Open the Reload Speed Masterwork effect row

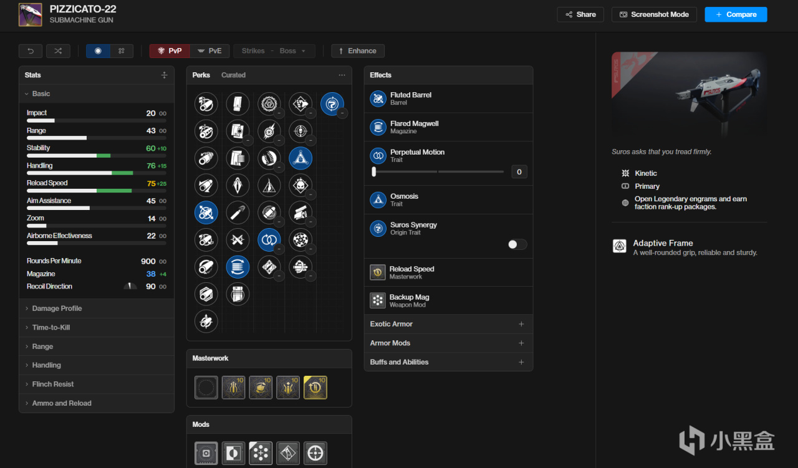tap(449, 272)
